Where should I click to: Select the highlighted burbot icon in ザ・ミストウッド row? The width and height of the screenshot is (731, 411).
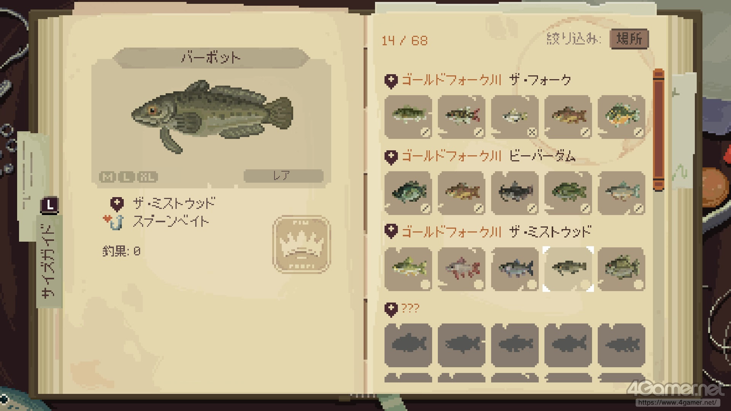pyautogui.click(x=568, y=269)
